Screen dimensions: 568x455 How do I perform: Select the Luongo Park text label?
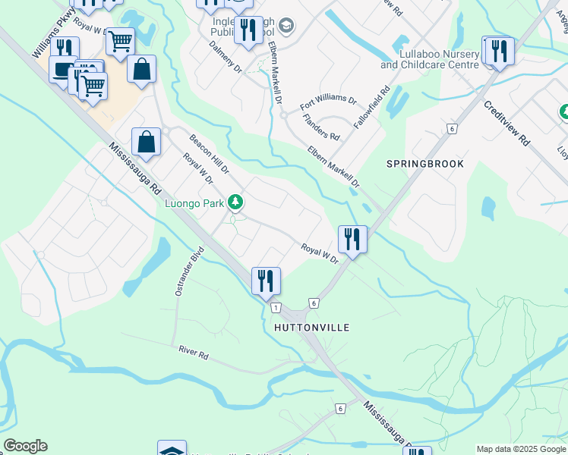tap(194, 204)
